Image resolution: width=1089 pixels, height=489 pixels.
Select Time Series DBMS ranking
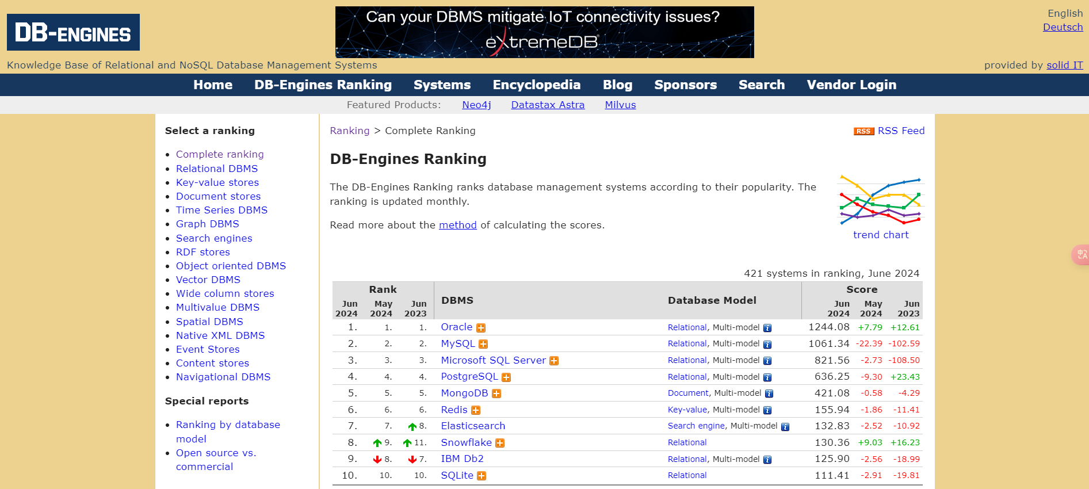click(221, 210)
